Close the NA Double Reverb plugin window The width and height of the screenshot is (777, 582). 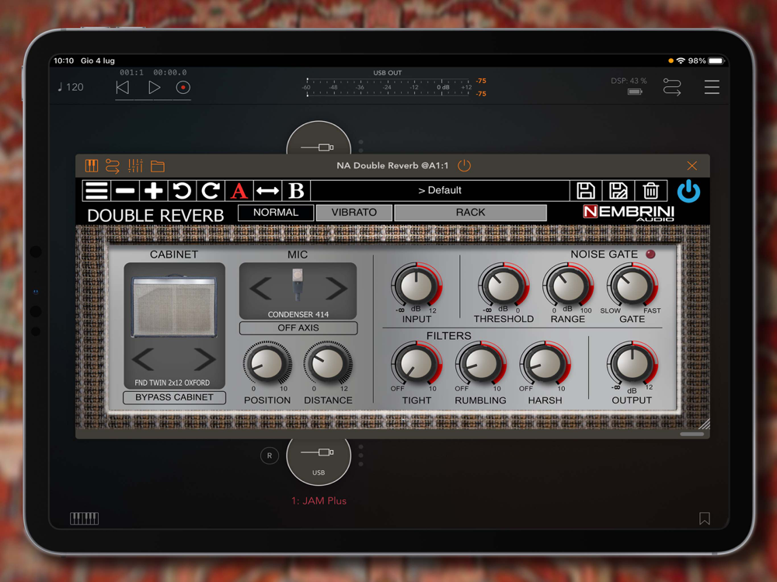(692, 166)
